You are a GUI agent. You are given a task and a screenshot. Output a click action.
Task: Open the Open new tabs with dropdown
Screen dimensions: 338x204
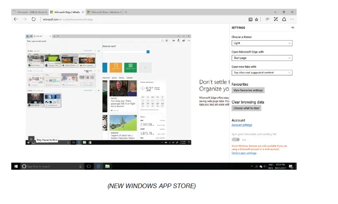tap(262, 73)
